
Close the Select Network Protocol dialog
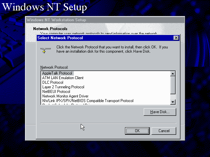tap(176, 38)
